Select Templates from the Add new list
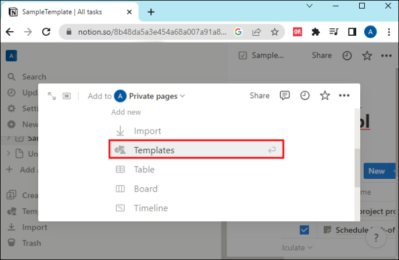Image resolution: width=399 pixels, height=260 pixels. click(196, 150)
